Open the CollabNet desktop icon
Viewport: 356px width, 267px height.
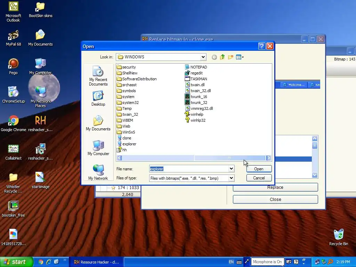[x=13, y=152]
